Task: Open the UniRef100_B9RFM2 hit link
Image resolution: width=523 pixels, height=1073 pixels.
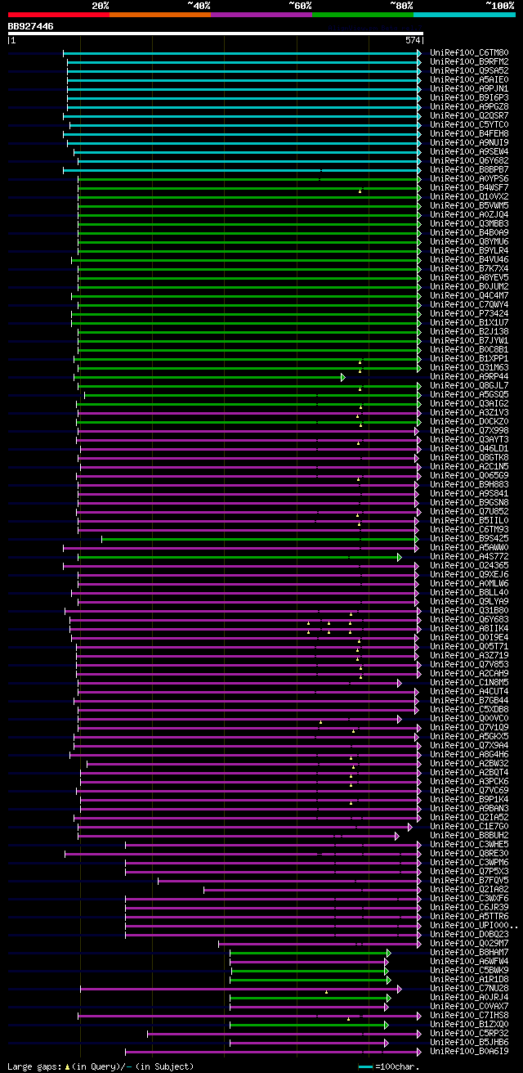Action: point(469,62)
